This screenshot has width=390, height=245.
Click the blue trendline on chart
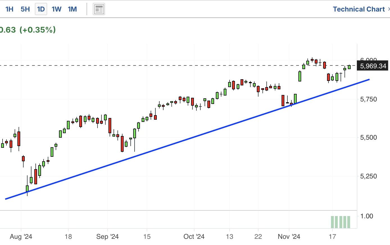[187, 139]
